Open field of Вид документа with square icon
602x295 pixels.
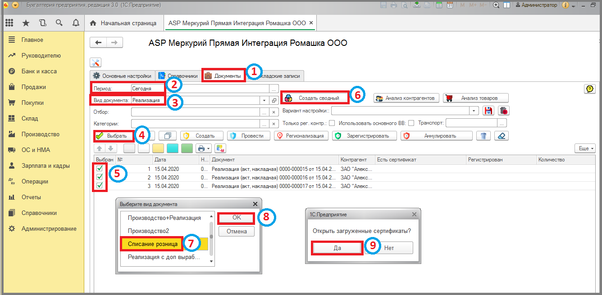tap(274, 100)
